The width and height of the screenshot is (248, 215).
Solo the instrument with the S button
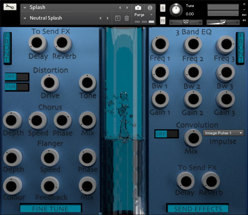(x=163, y=8)
